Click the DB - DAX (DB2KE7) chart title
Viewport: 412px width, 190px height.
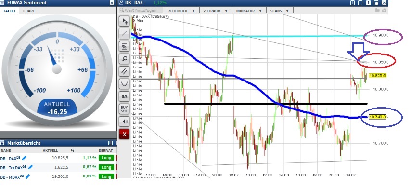[151, 16]
